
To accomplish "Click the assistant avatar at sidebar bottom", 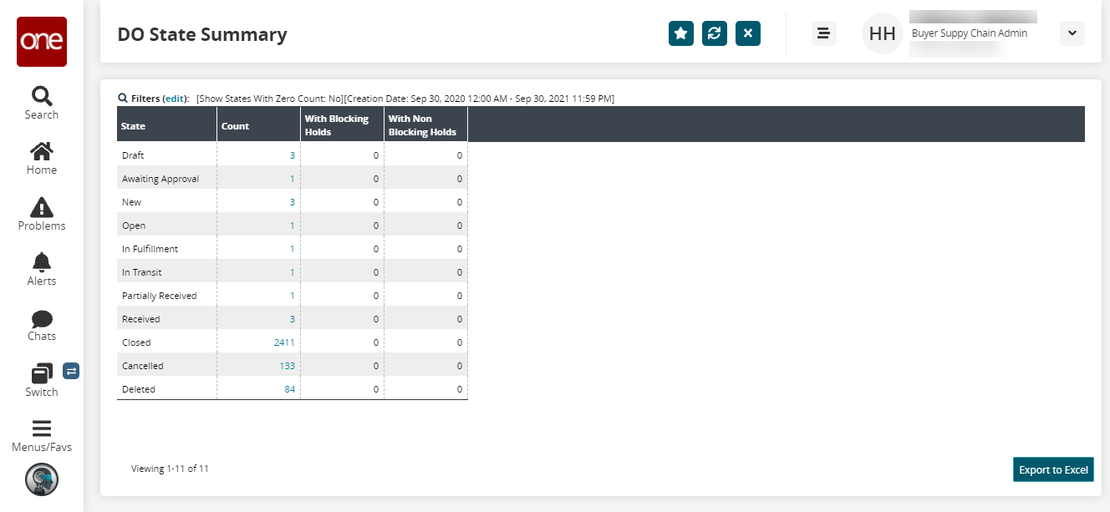I will pyautogui.click(x=42, y=479).
